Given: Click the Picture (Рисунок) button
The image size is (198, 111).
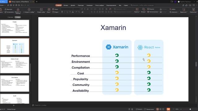Looking at the screenshot, I should point(151,9).
